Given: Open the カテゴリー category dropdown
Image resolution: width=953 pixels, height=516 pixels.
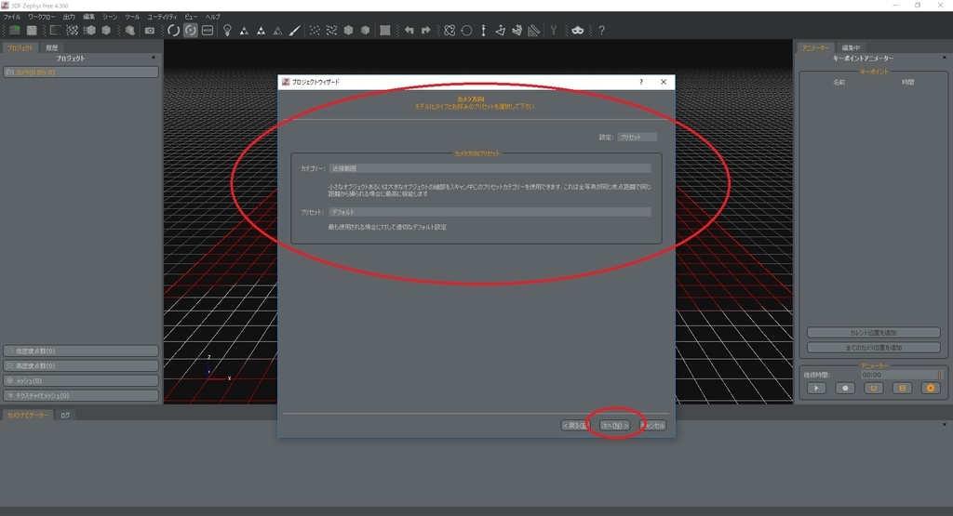Looking at the screenshot, I should tap(490, 168).
